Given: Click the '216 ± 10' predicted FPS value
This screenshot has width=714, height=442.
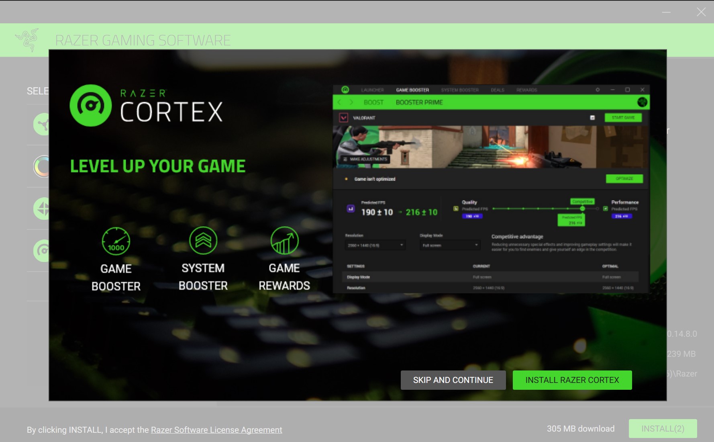Looking at the screenshot, I should click(421, 212).
